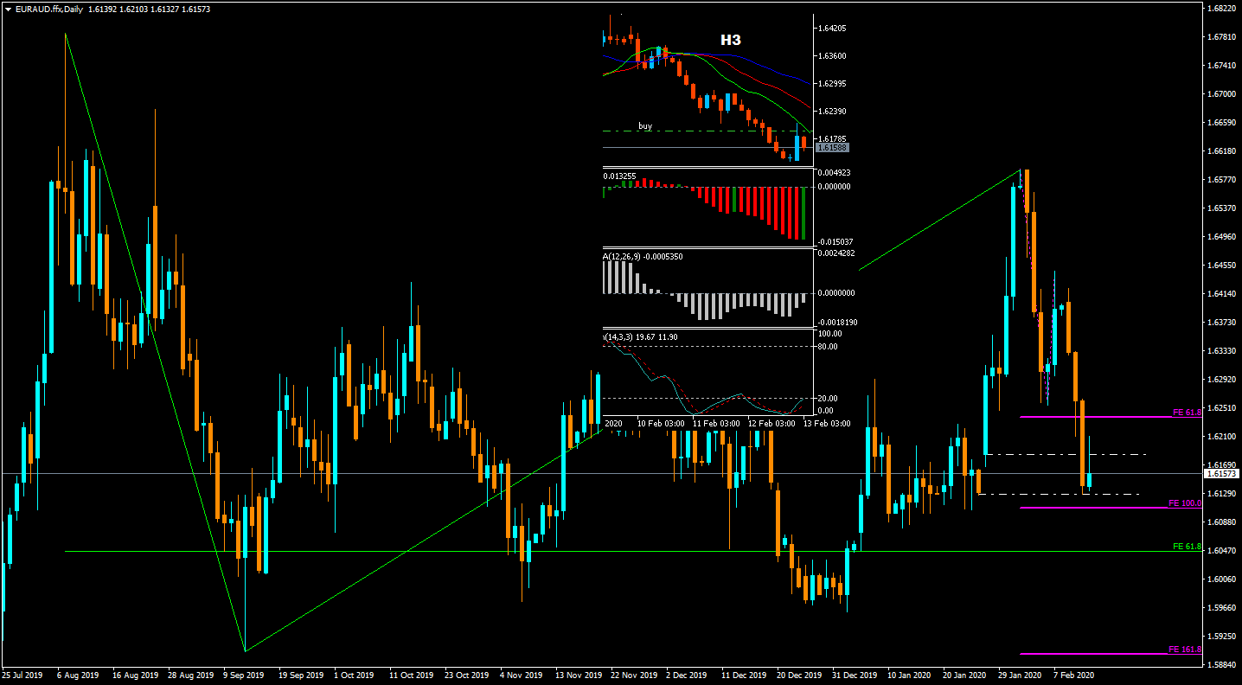Select the magenta FE 100.0 label
Screen dimensions: 1242x685
[x=1185, y=503]
